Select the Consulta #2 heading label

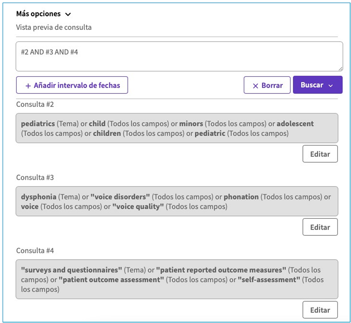(x=35, y=104)
